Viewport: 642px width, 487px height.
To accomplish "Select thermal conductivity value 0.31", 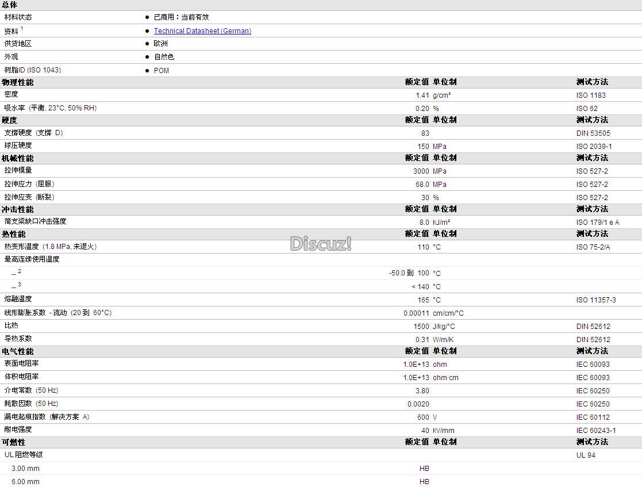I will (x=422, y=340).
